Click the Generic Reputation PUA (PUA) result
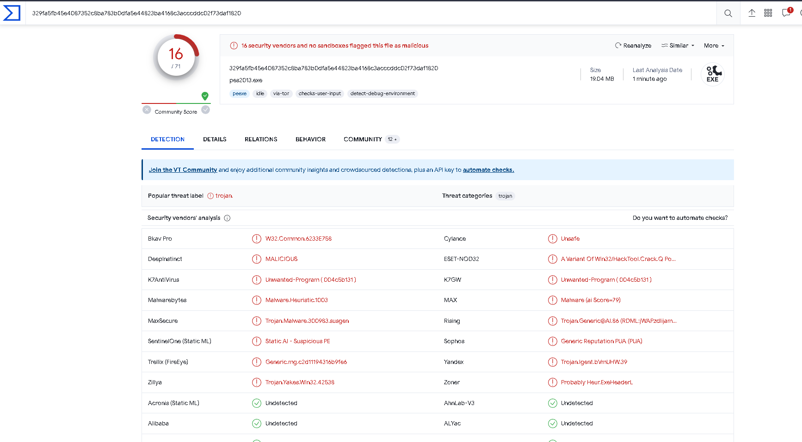Image resolution: width=802 pixels, height=442 pixels. pos(601,341)
